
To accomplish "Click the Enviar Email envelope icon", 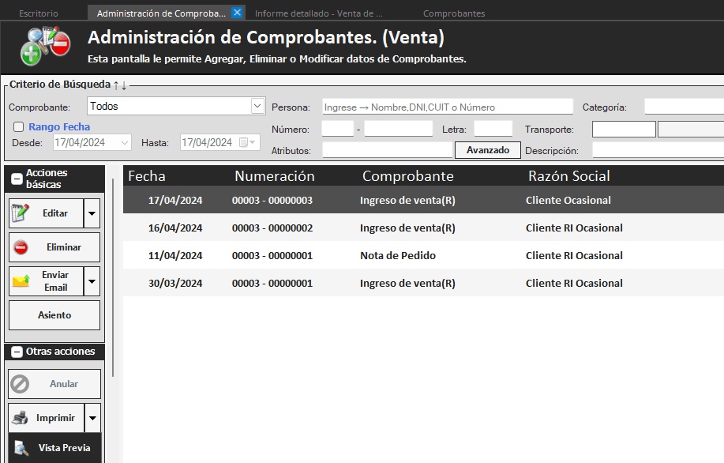I will coord(21,281).
